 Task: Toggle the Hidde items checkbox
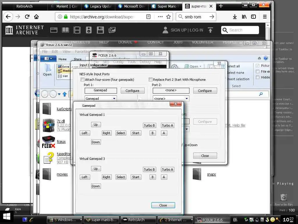tap(258, 77)
